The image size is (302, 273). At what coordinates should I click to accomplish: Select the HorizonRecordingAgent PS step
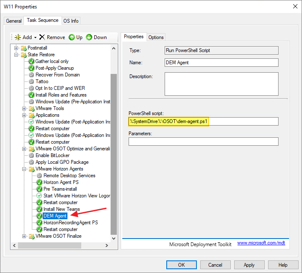coord(70,223)
